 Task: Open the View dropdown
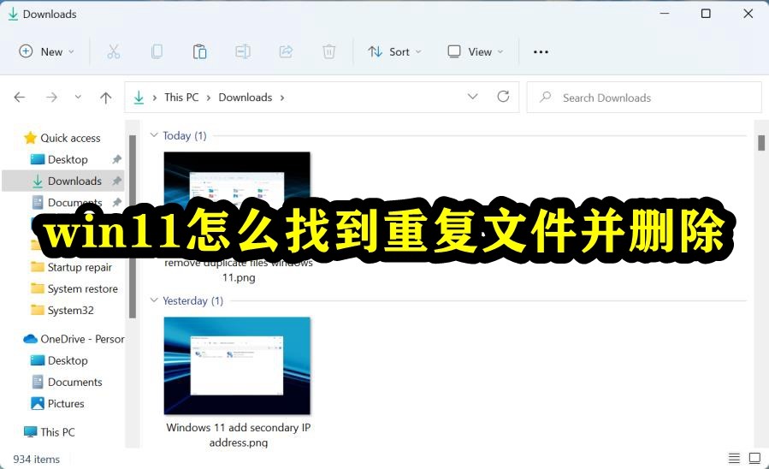476,51
